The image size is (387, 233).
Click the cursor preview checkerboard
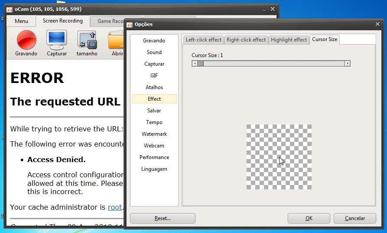coord(279,157)
